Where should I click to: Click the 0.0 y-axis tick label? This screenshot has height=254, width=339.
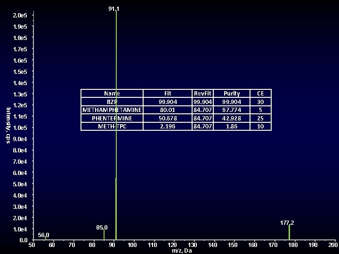point(24,240)
